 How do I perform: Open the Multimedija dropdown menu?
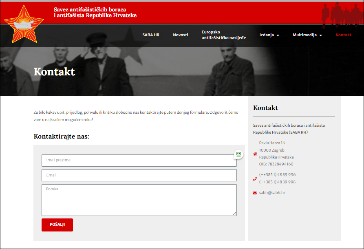(x=307, y=35)
